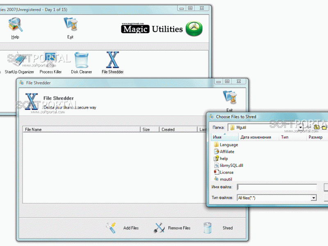Maximize the File Shredder window

tap(227, 81)
